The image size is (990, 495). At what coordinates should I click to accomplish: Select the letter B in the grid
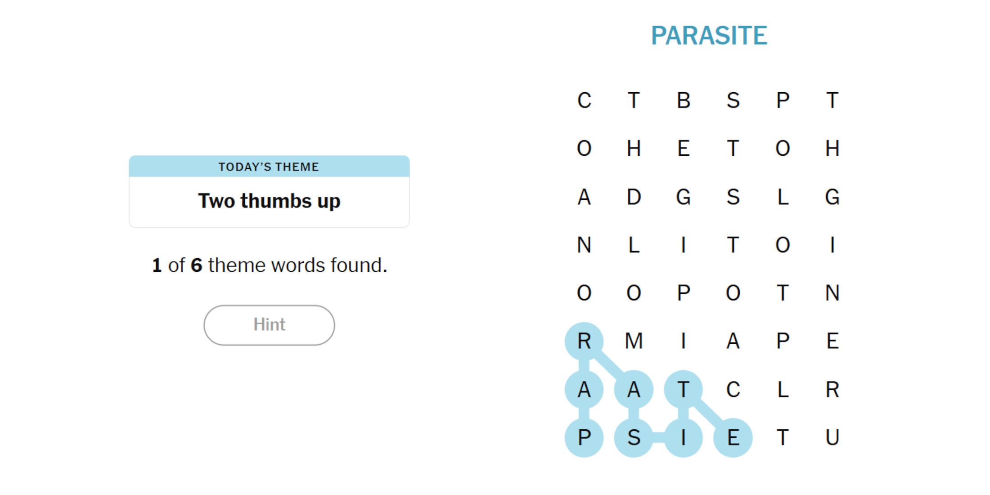(x=683, y=100)
